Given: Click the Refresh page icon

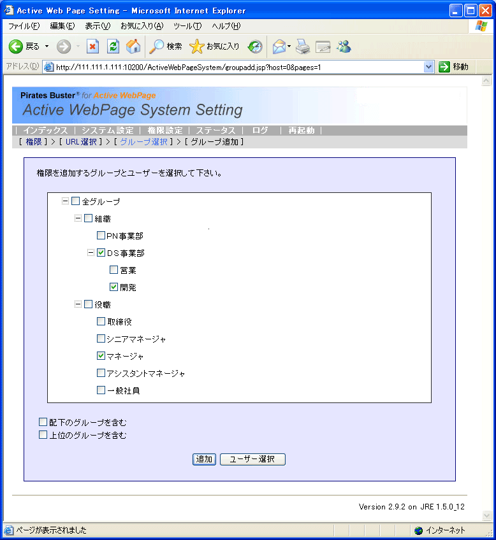Looking at the screenshot, I should (113, 46).
